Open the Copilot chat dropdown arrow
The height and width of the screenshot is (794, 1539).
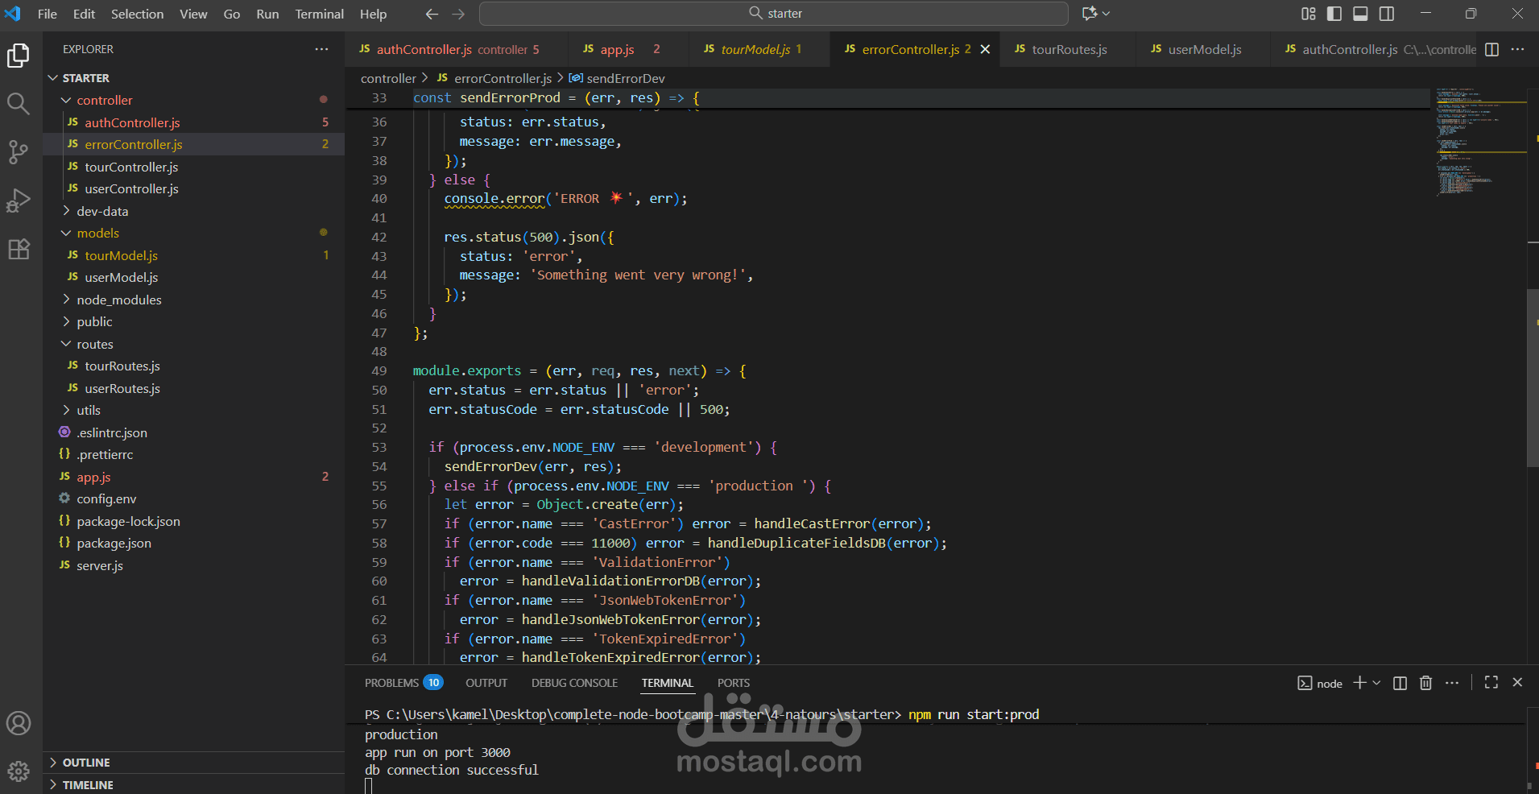click(x=1107, y=14)
